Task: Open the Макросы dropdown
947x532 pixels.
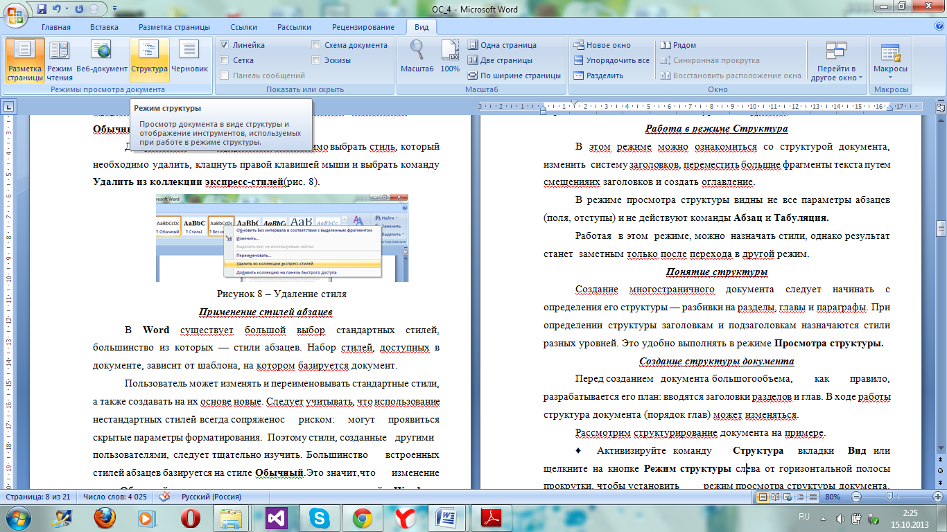Action: pos(890,60)
